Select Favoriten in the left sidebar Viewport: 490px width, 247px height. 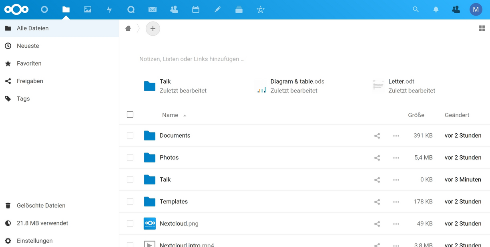click(x=29, y=64)
